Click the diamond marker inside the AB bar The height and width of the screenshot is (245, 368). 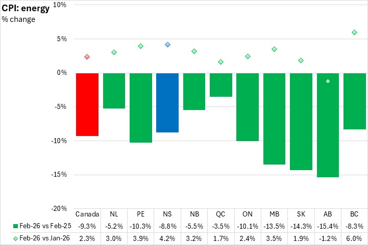(328, 81)
